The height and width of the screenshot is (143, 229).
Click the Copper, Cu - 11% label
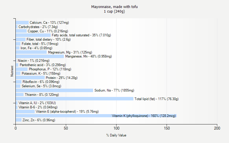pyautogui.click(x=48, y=31)
